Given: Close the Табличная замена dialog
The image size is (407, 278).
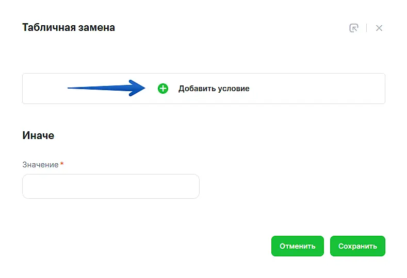Looking at the screenshot, I should 379,28.
